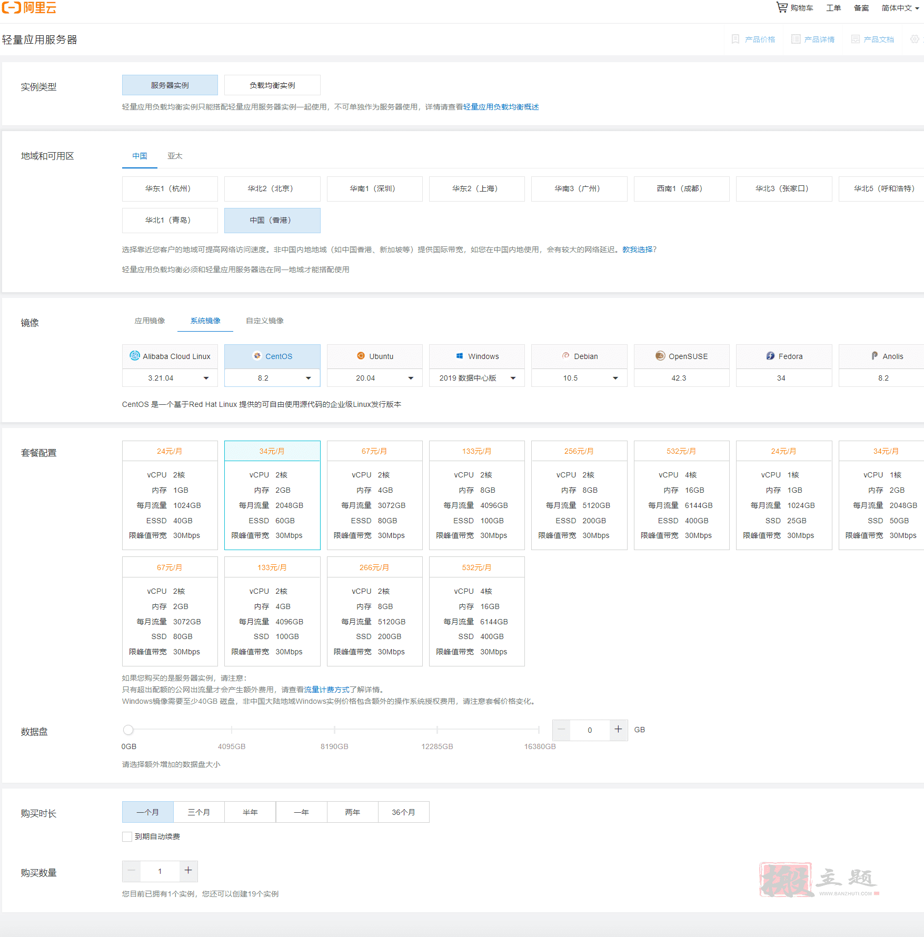
Task: Open 流量计费方式 link
Action: (326, 690)
